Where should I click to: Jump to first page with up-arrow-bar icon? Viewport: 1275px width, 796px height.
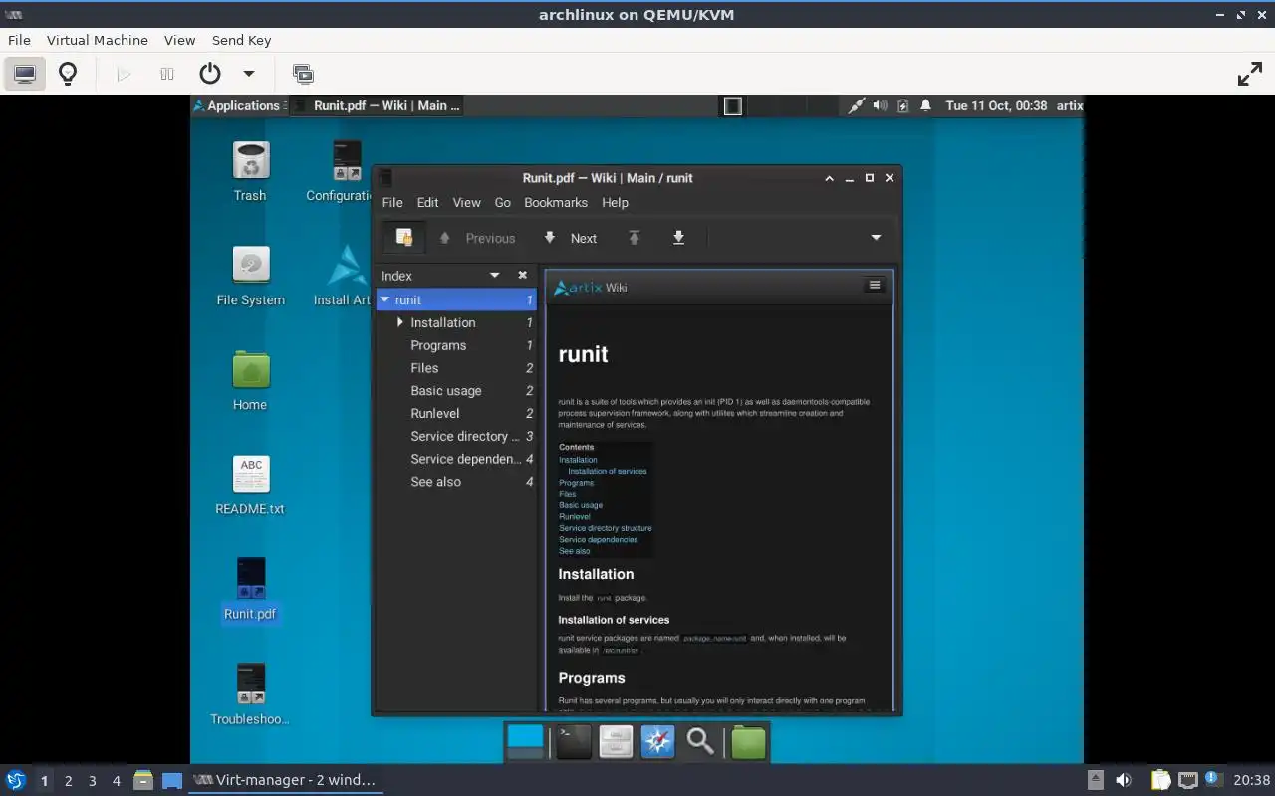(x=635, y=238)
